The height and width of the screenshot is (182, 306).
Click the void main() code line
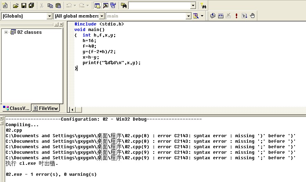[90, 30]
